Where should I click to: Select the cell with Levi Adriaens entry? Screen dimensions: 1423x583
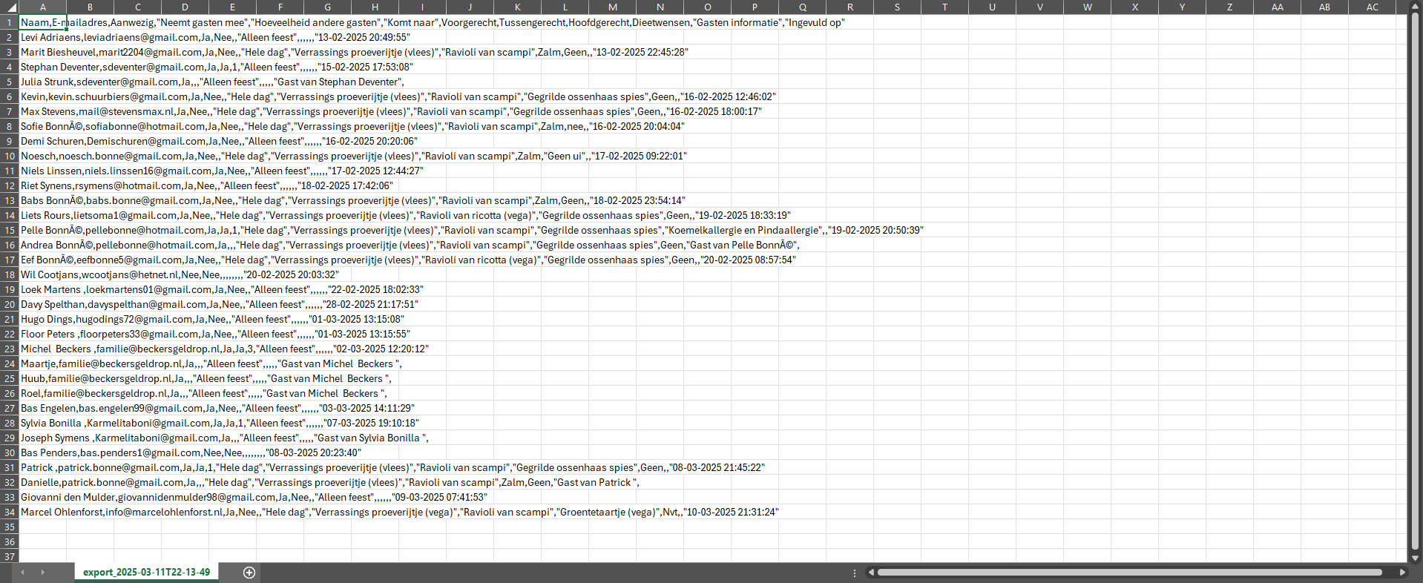click(x=43, y=37)
